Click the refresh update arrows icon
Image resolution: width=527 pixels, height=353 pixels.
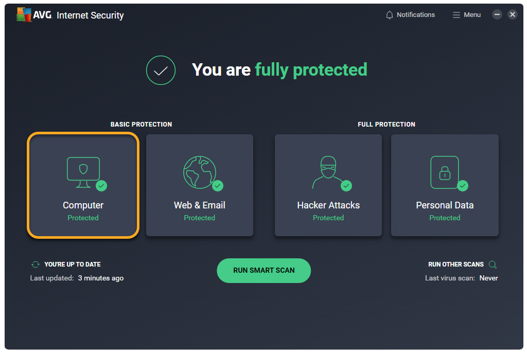point(36,264)
